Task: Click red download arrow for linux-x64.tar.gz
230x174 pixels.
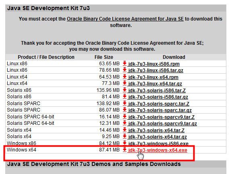Action: [x=124, y=83]
